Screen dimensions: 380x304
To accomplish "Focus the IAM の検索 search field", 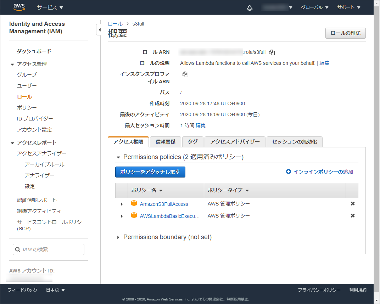I will click(x=49, y=249).
